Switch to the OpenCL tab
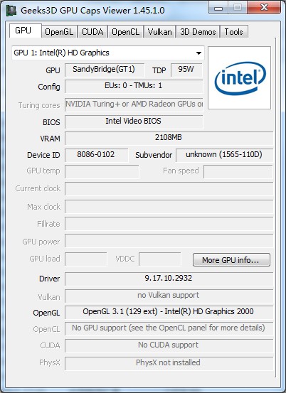The image size is (286, 393). (125, 32)
